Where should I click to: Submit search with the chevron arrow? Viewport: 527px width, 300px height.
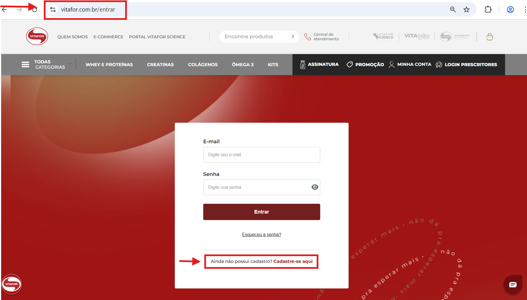pyautogui.click(x=293, y=37)
